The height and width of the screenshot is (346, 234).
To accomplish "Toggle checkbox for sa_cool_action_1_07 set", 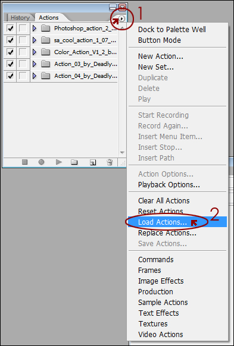I will pos(10,40).
